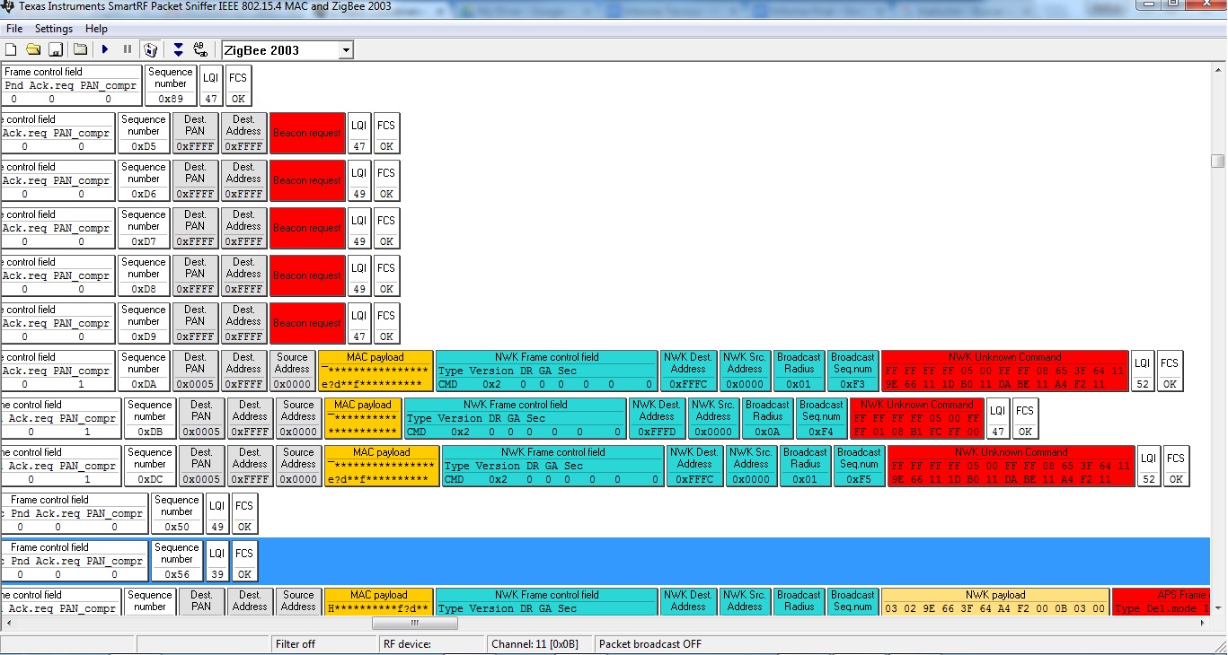1228x655 pixels.
Task: Click the vertical scrollbar thumb
Action: coord(1218,161)
